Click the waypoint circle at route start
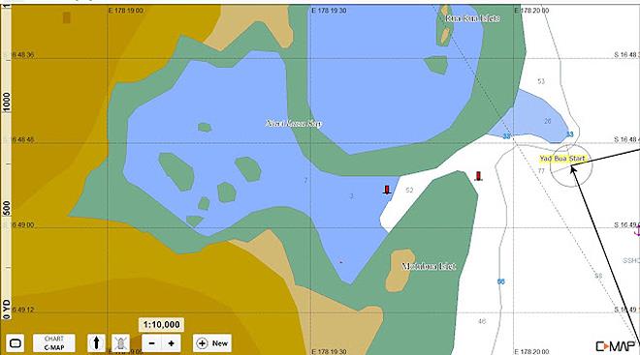 tap(571, 165)
